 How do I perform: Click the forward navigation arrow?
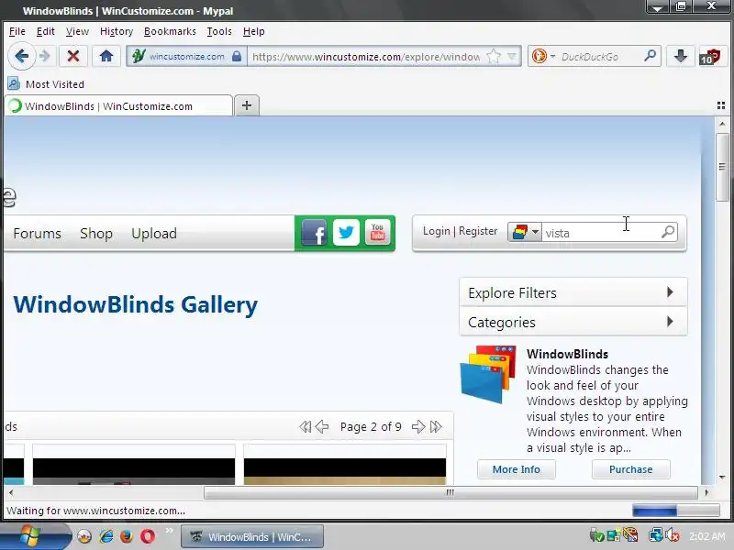pyautogui.click(x=45, y=57)
